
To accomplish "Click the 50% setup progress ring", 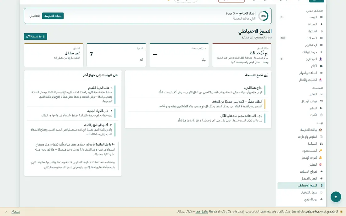I will (263, 16).
